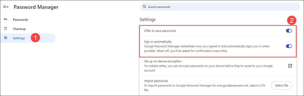Focus the Search passwords field
Viewport: 304px width, 96px height.
point(220,7)
